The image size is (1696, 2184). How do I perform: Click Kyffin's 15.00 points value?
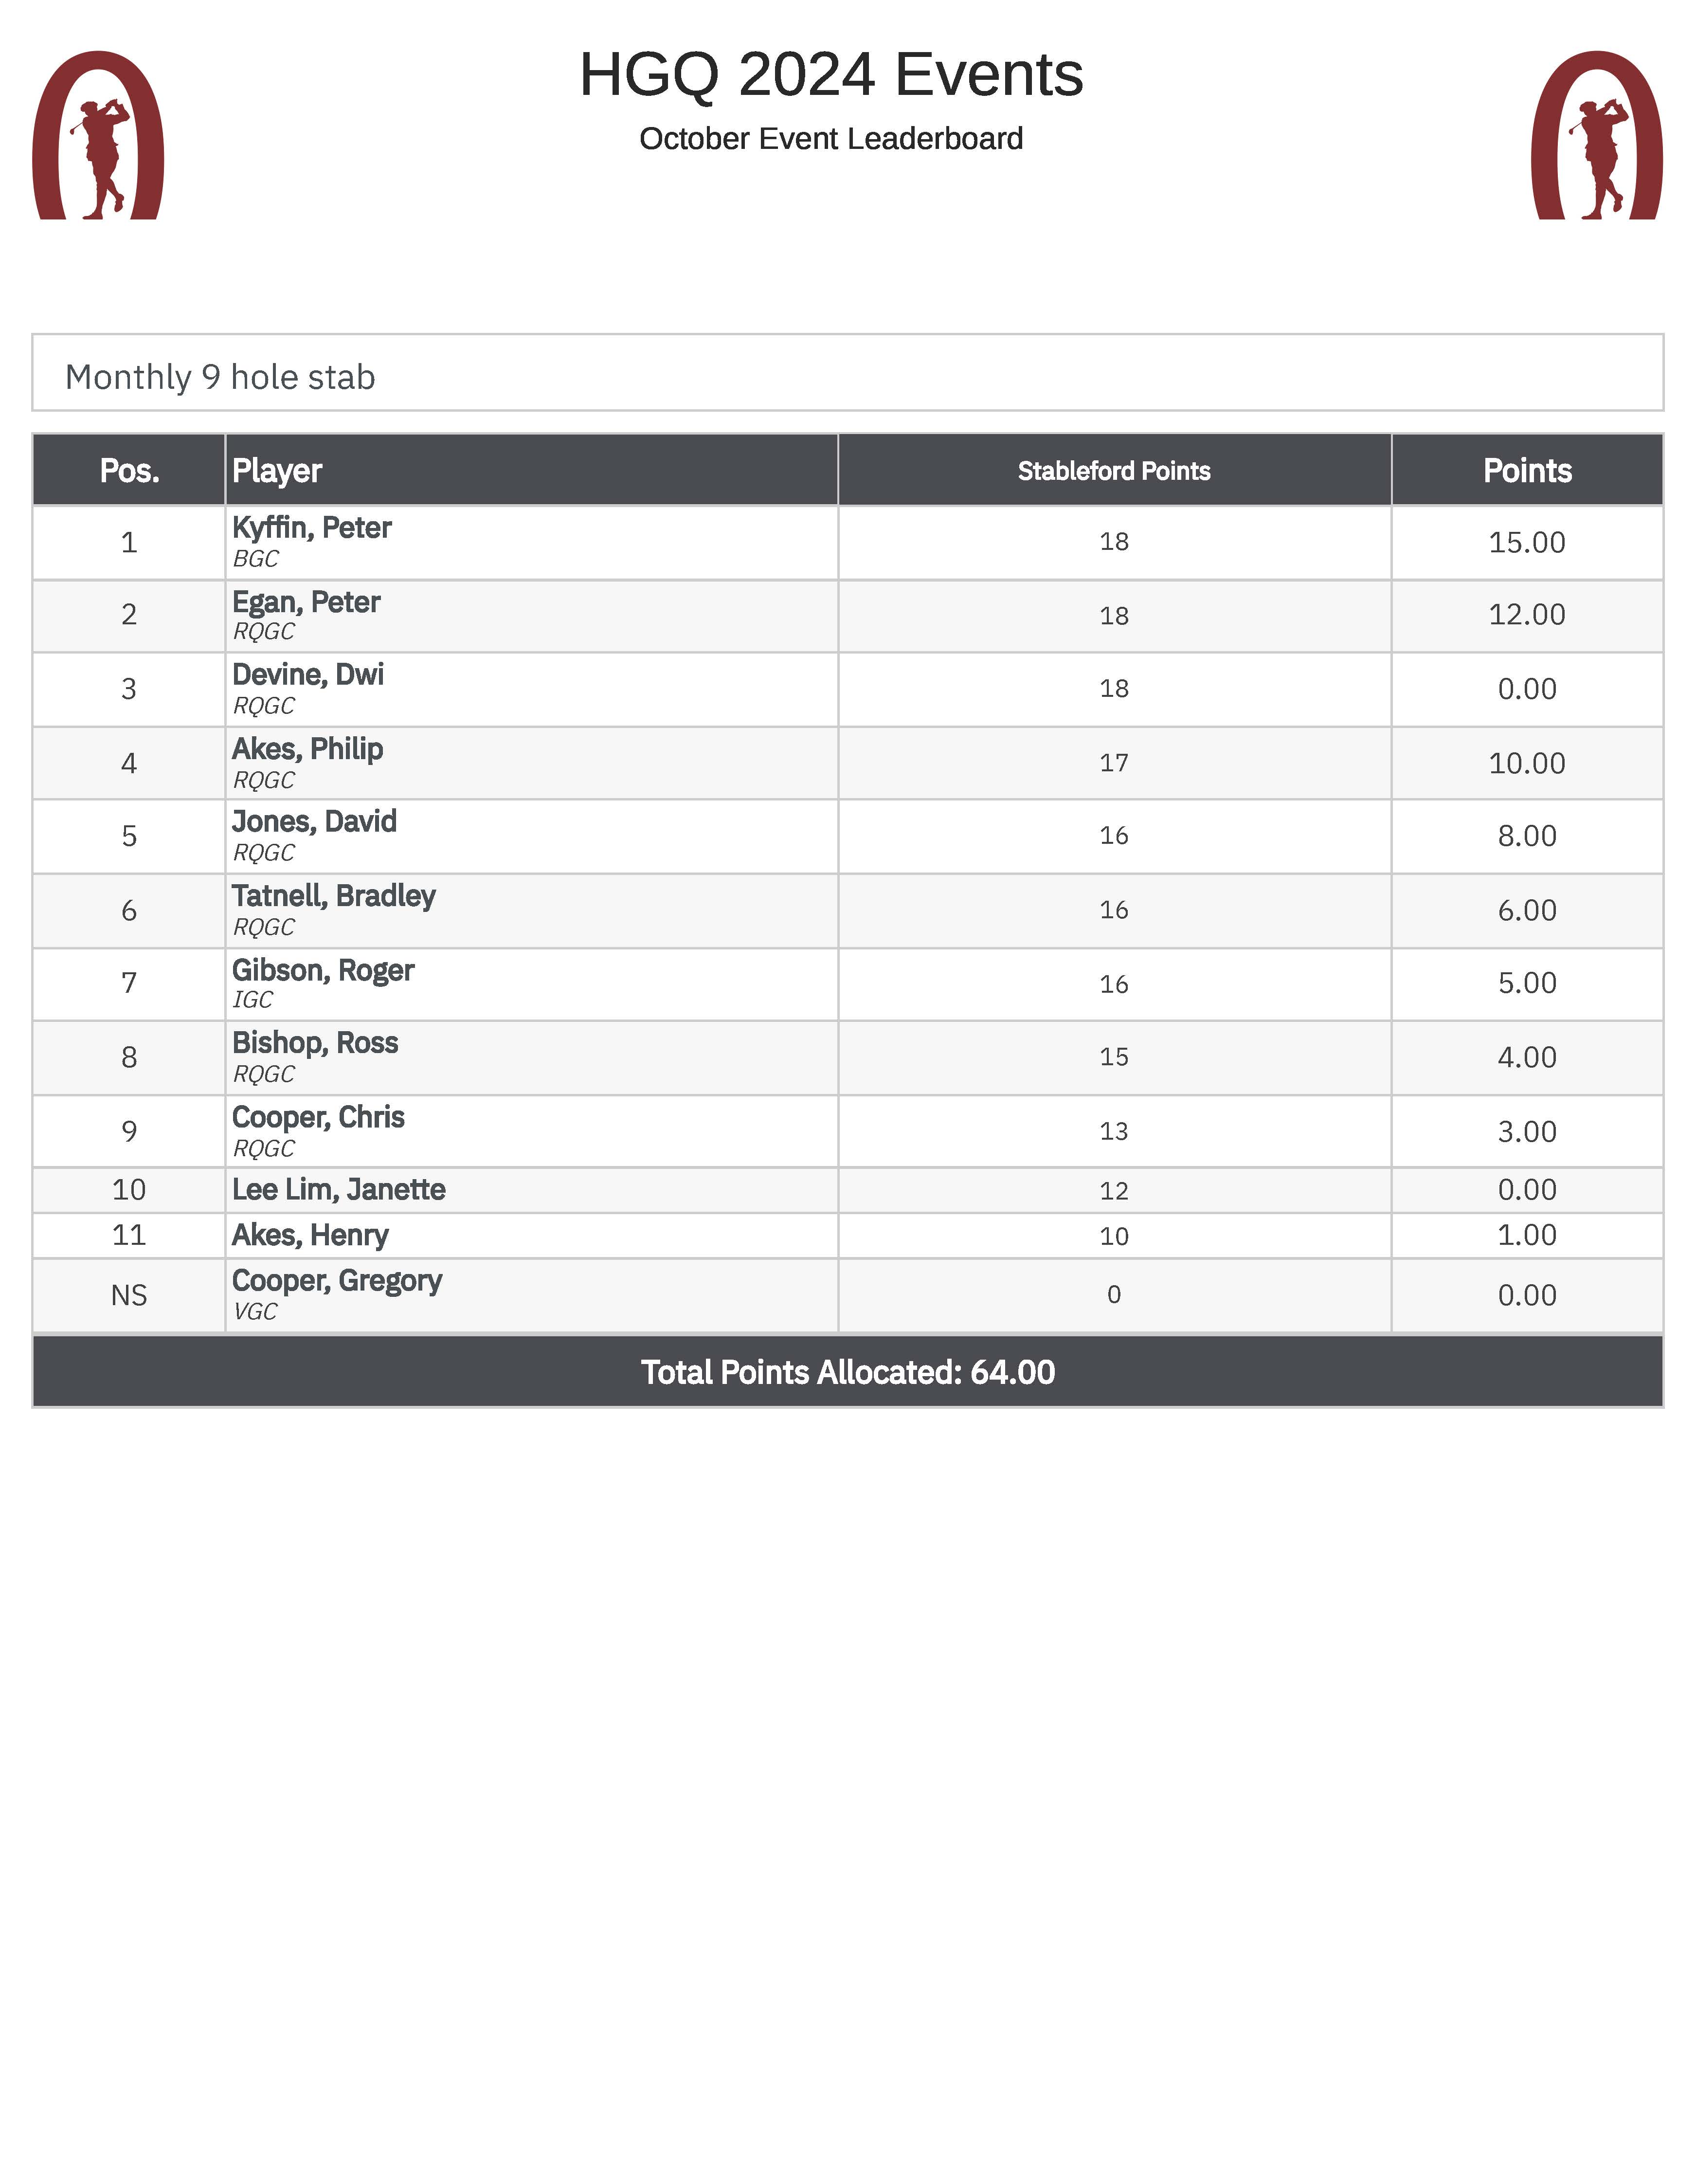1526,542
